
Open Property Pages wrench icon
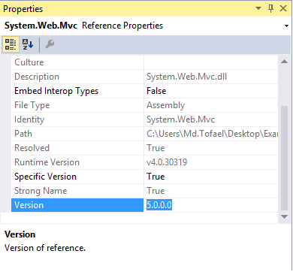50,44
